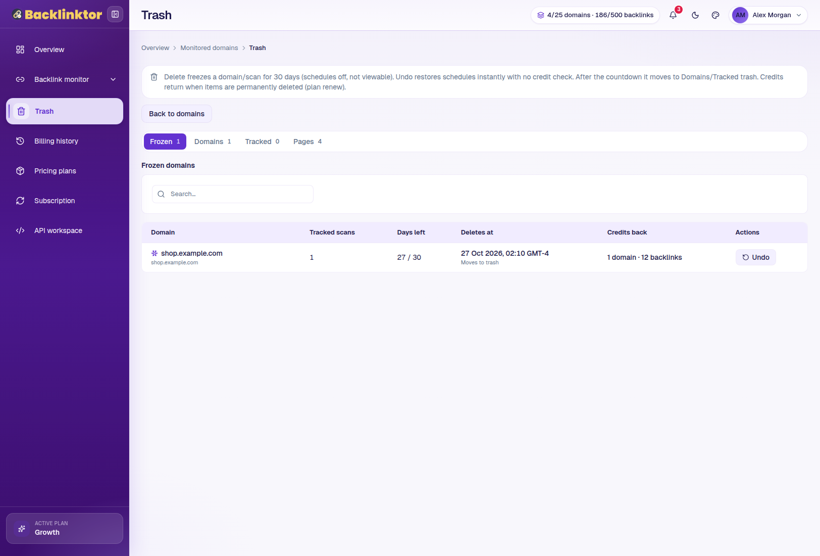
Task: Click the AM avatar
Action: click(x=740, y=15)
